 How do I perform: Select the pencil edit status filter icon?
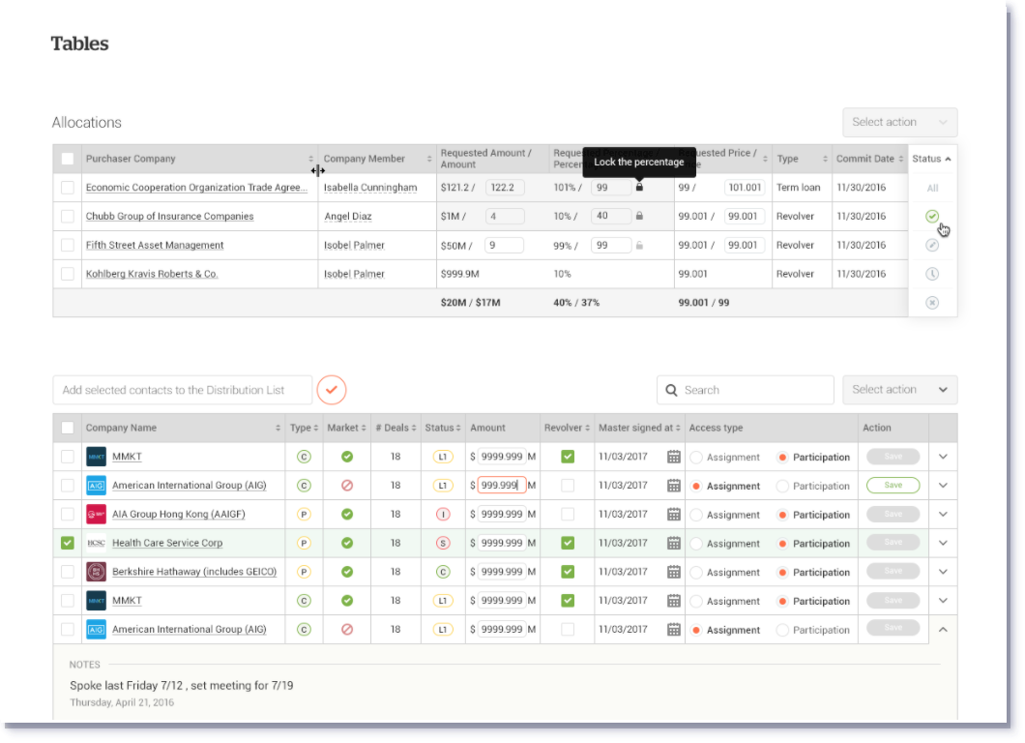click(x=932, y=246)
